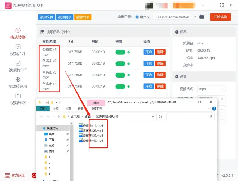The height and width of the screenshot is (181, 238).
Task: Open the 格式转换 sidebar tool
Action: pyautogui.click(x=18, y=34)
